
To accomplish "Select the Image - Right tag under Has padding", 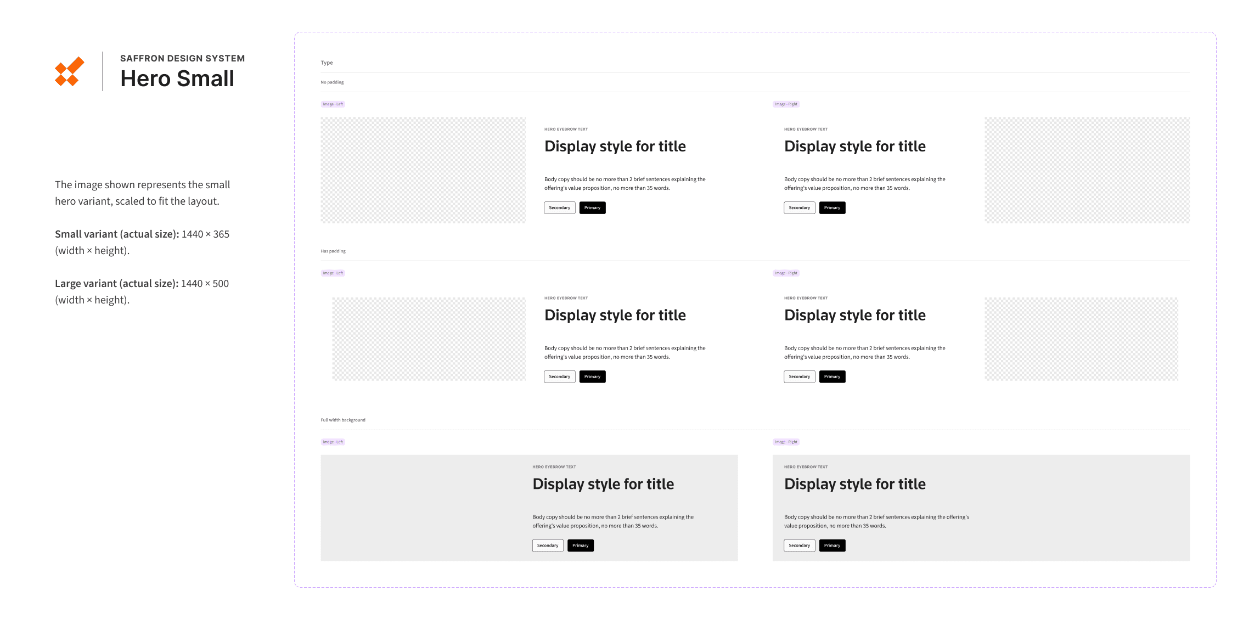I will coord(786,273).
